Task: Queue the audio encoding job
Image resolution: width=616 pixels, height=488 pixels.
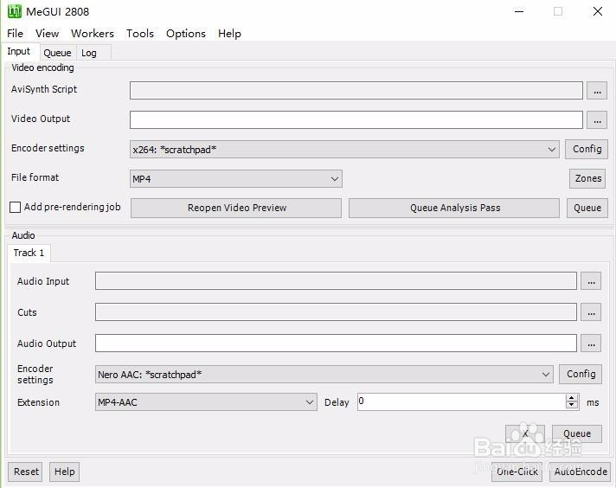Action: tap(577, 433)
